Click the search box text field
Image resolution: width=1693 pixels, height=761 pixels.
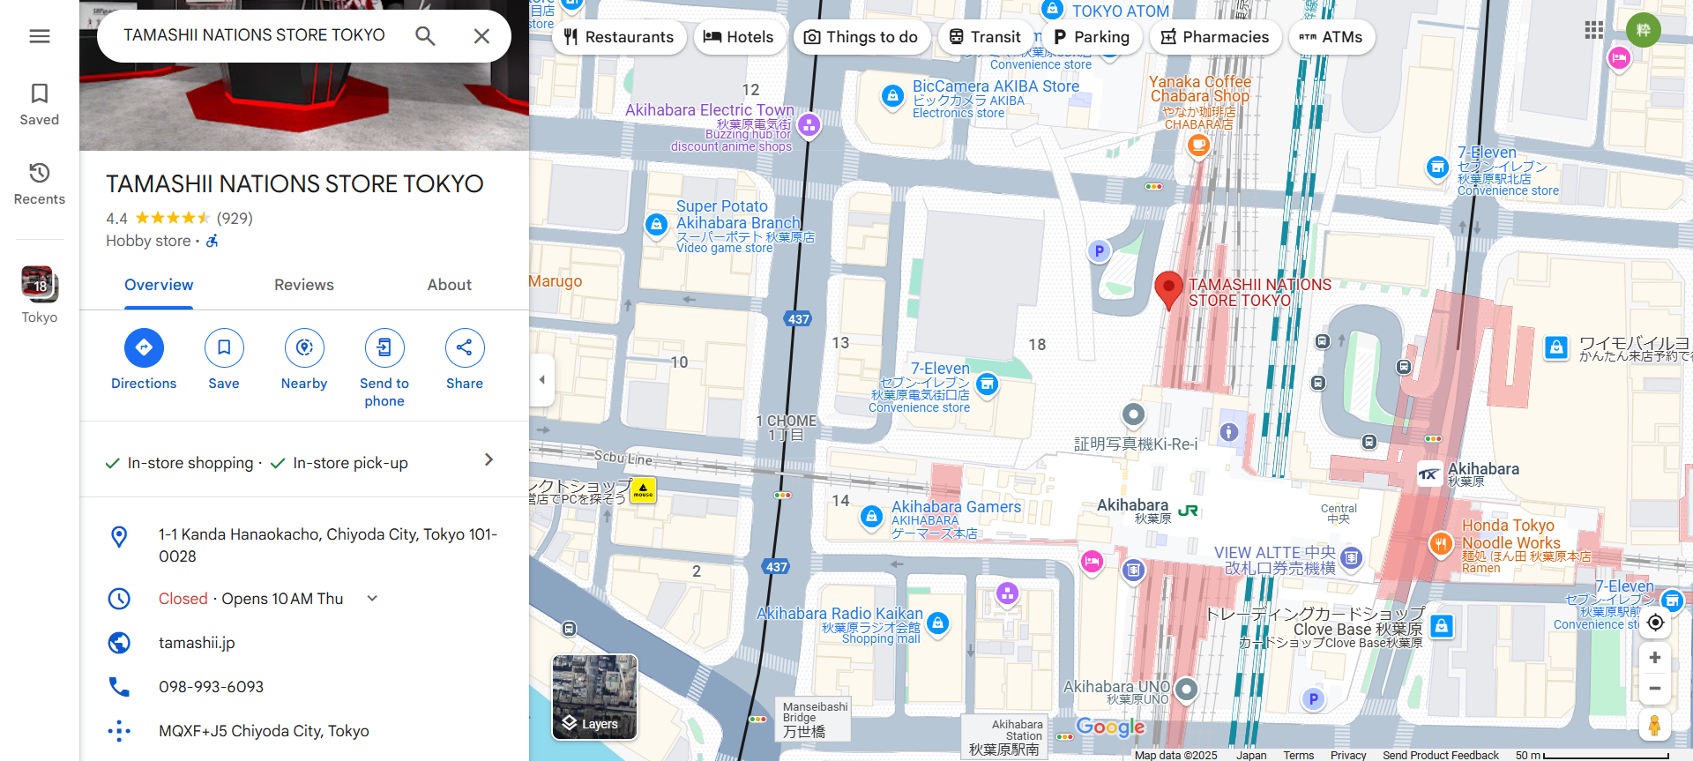point(256,35)
